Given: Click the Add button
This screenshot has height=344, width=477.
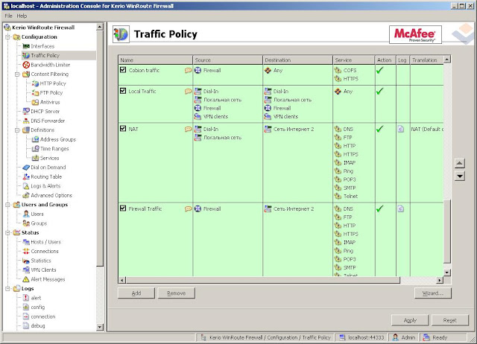Looking at the screenshot, I should tap(136, 293).
